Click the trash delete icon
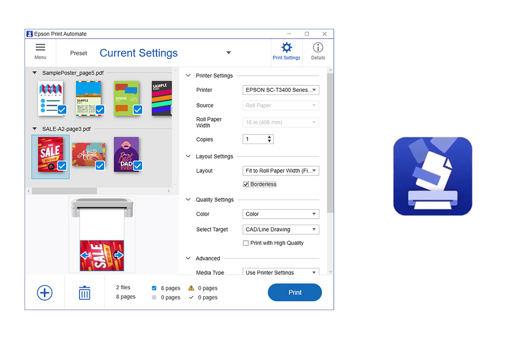Screen dimensions: 532x340 point(84,292)
